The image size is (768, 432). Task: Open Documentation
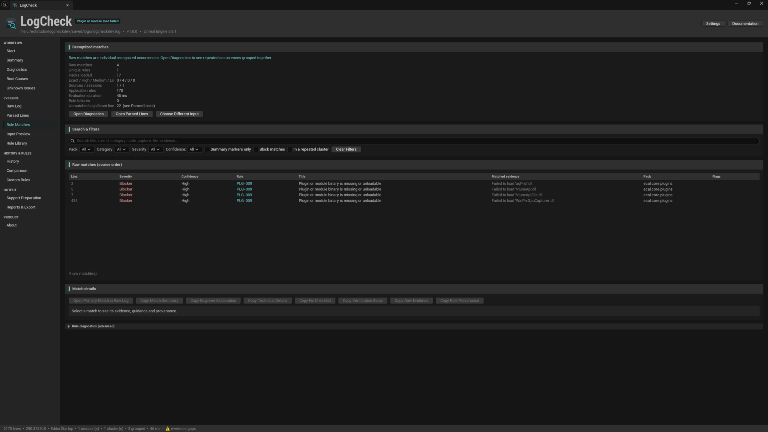tap(745, 24)
